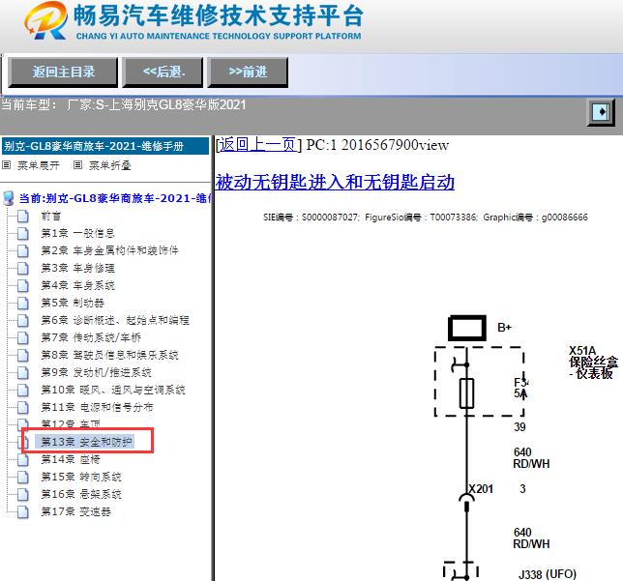
Task: Open 第5章 制动器
Action: point(73,303)
